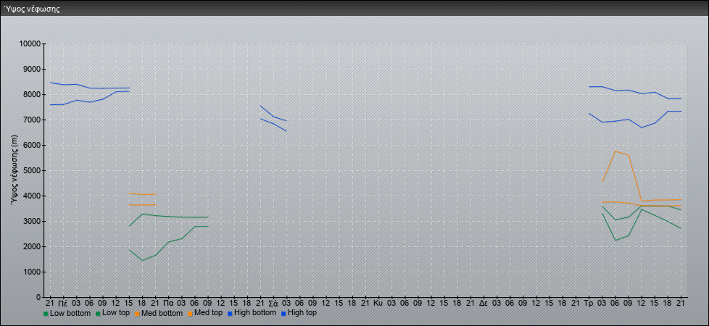Click the blue swatch beside High top
Viewport: 709px width, 326px height.
(283, 313)
